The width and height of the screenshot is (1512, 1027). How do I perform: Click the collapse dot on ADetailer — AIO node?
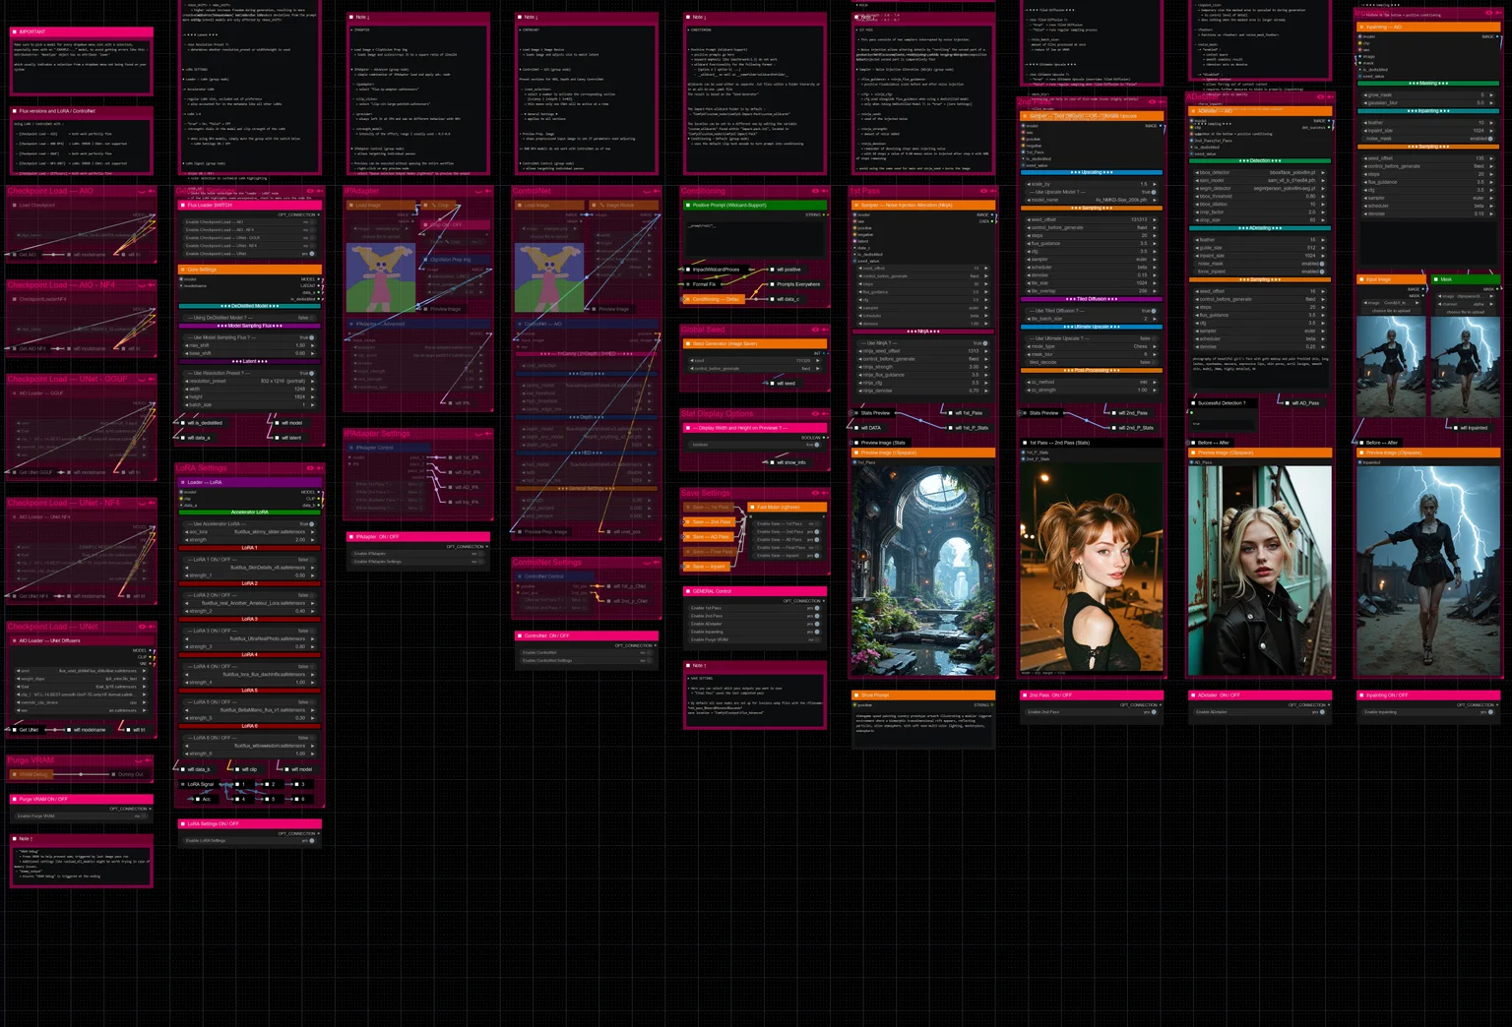1192,111
